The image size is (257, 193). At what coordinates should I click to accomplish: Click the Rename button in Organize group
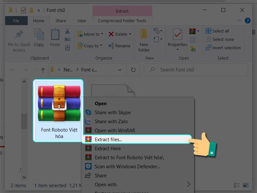(119, 46)
